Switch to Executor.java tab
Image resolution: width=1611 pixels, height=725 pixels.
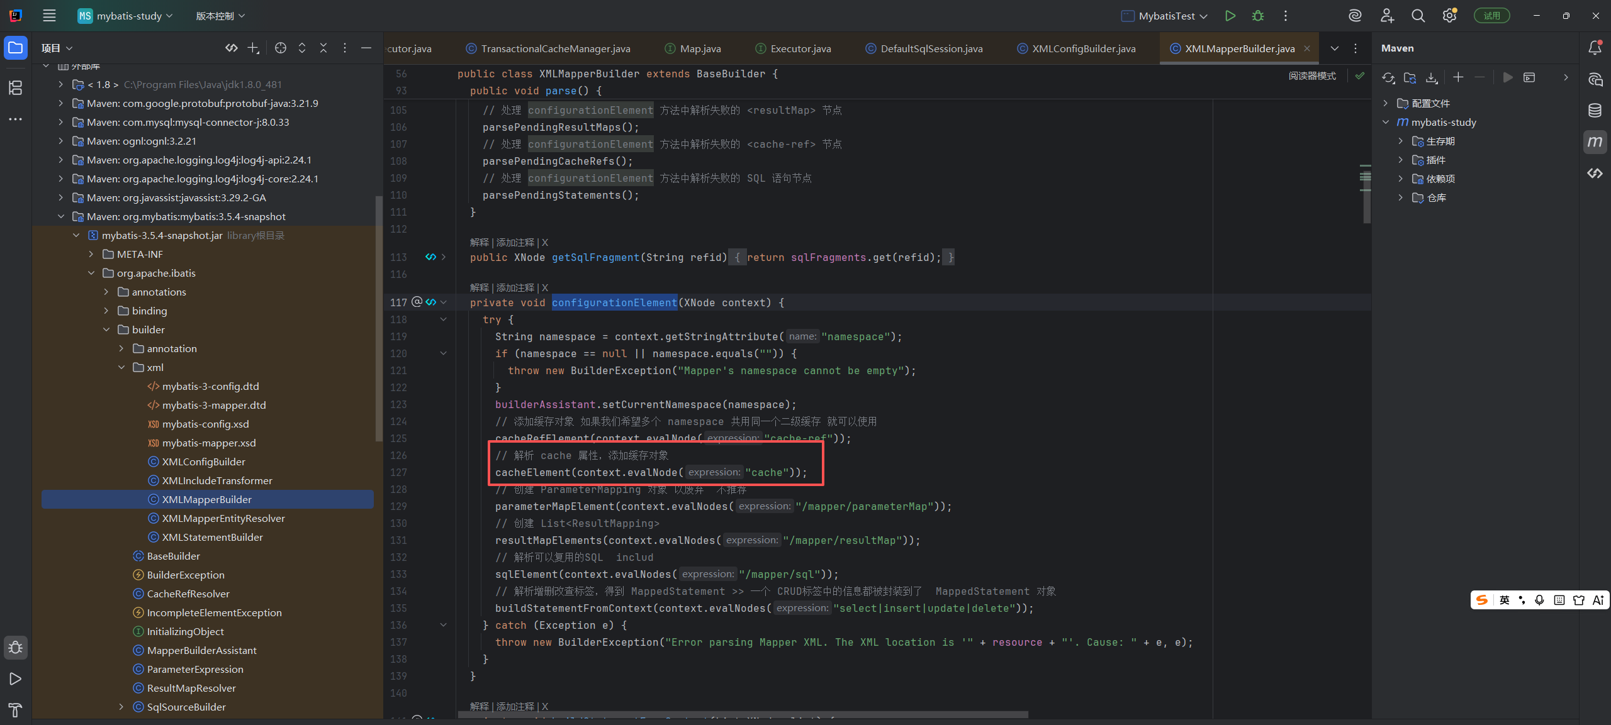[793, 48]
